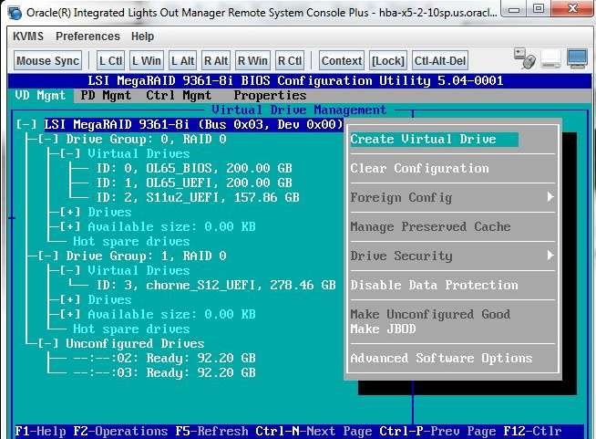Open the Help menu
The height and width of the screenshot is (439, 596).
point(142,37)
